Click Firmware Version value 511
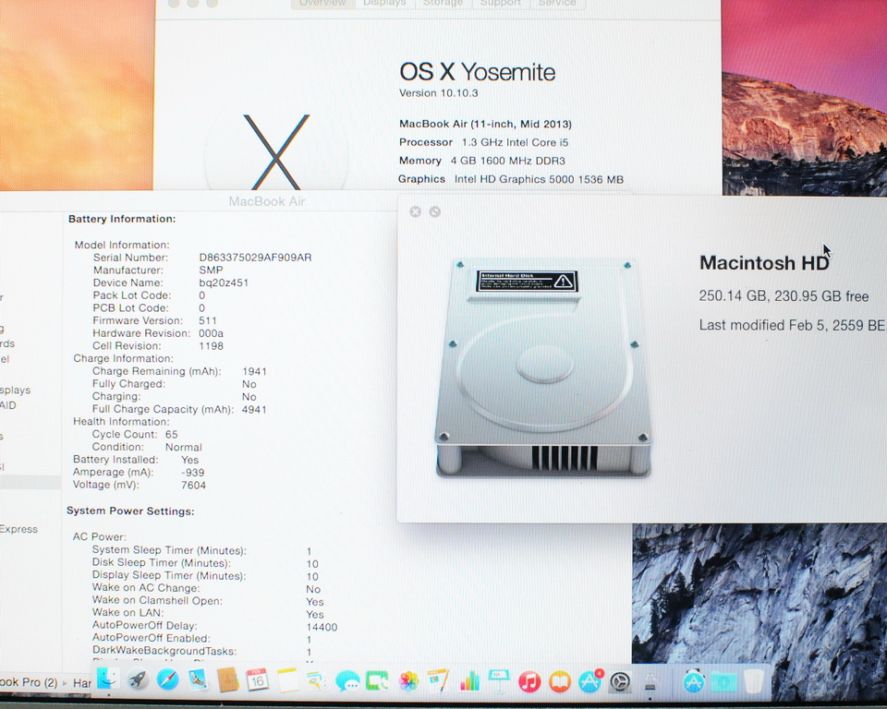 (x=208, y=320)
